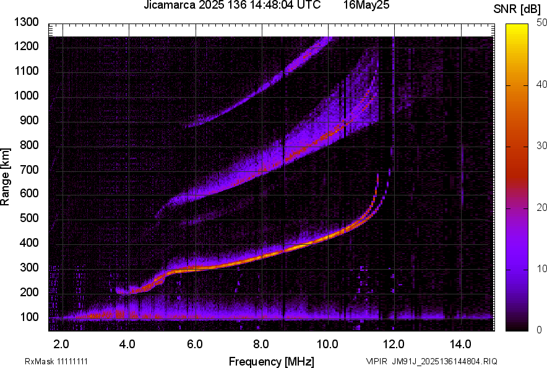Viewport: 547px width, 368px height.
Task: Click the range tick label "600"
Action: tap(29, 193)
